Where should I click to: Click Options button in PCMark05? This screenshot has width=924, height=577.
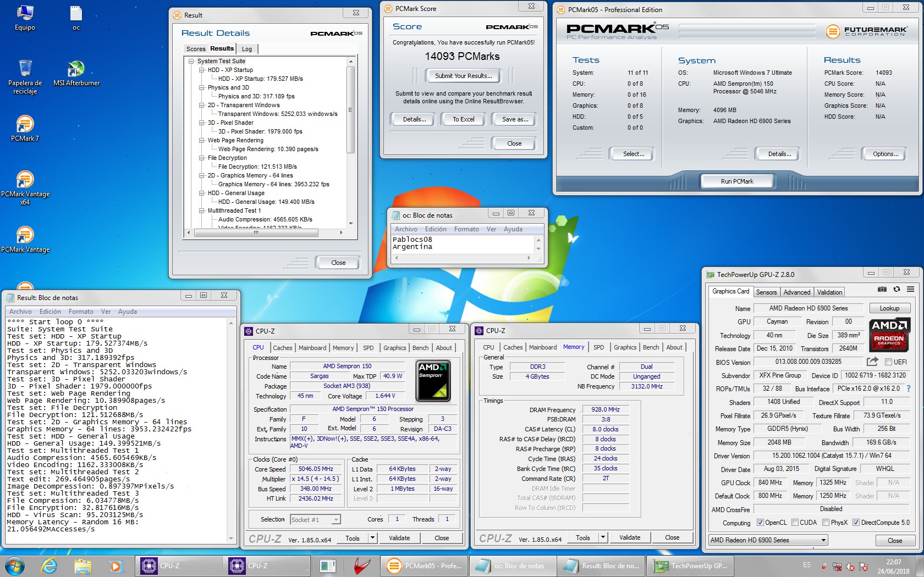[886, 154]
